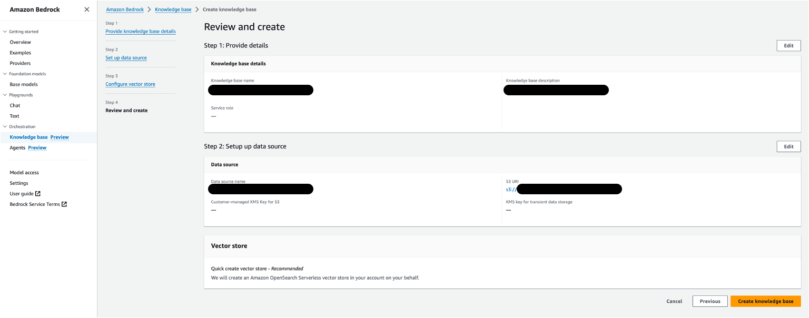
Task: Cancel knowledge base creation
Action: click(x=674, y=301)
